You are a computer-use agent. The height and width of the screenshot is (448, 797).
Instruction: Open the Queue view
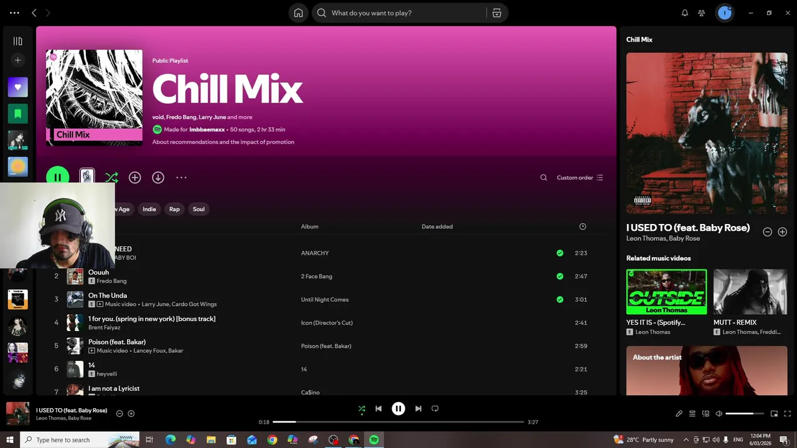(692, 414)
